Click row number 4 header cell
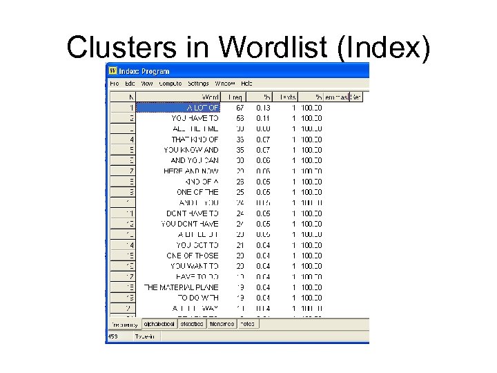 tap(123, 140)
